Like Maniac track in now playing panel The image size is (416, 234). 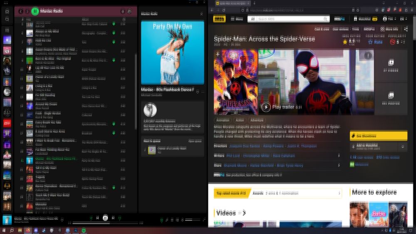click(197, 92)
